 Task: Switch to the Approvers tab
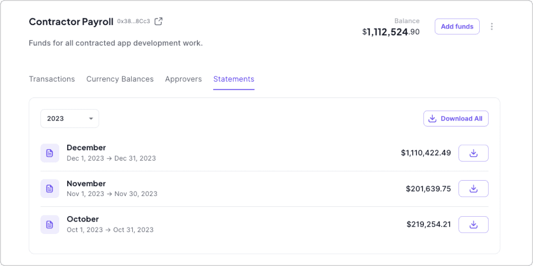184,79
